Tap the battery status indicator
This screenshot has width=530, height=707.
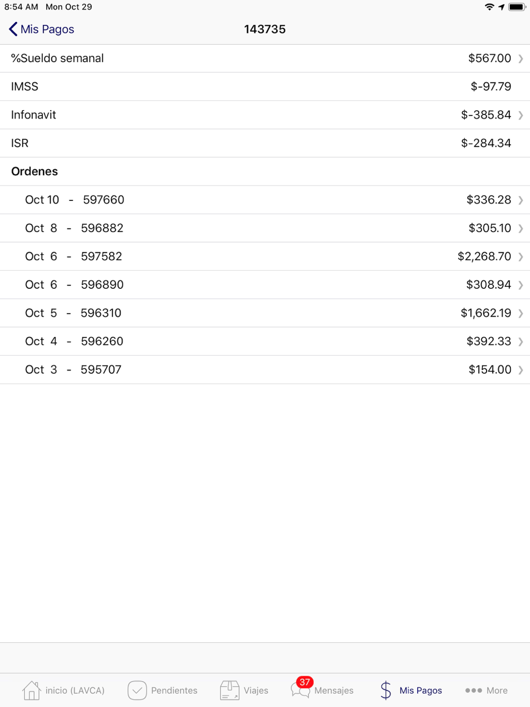(x=517, y=7)
